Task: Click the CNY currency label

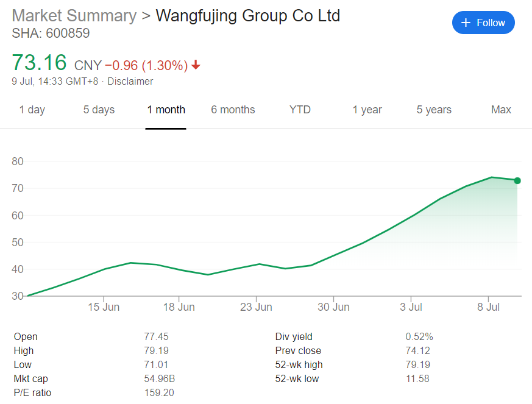Action: point(88,65)
